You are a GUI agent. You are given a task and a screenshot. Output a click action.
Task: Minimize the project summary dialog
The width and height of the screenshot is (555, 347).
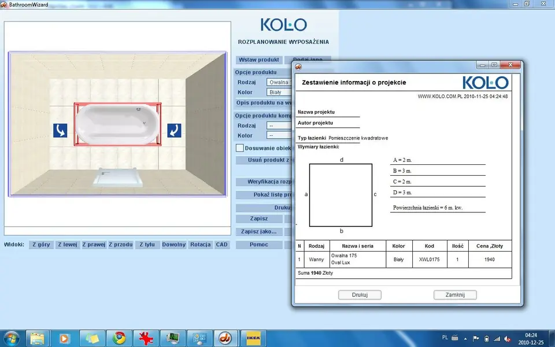482,65
